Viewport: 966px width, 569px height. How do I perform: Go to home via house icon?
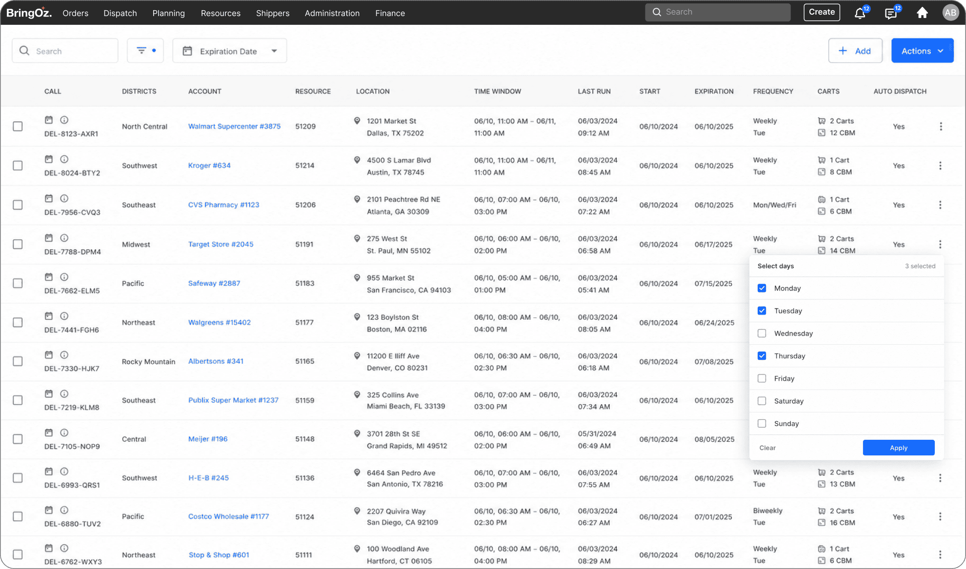click(922, 13)
